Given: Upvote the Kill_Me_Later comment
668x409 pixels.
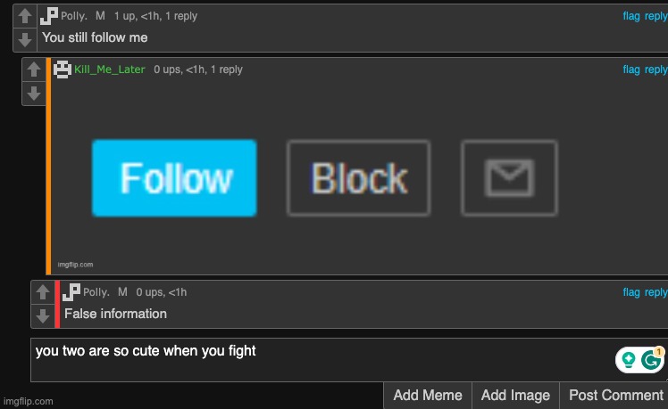Looking at the screenshot, I should point(34,70).
